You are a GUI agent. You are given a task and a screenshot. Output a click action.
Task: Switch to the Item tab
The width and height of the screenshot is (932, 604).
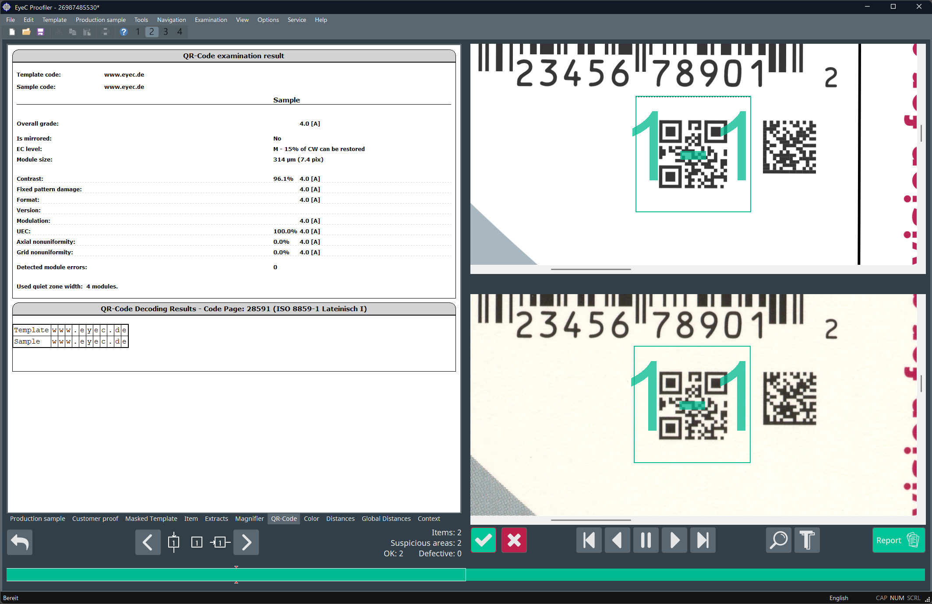[x=191, y=519]
